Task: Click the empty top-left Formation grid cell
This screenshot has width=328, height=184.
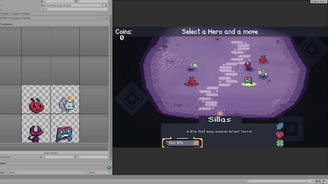Action: [11, 41]
